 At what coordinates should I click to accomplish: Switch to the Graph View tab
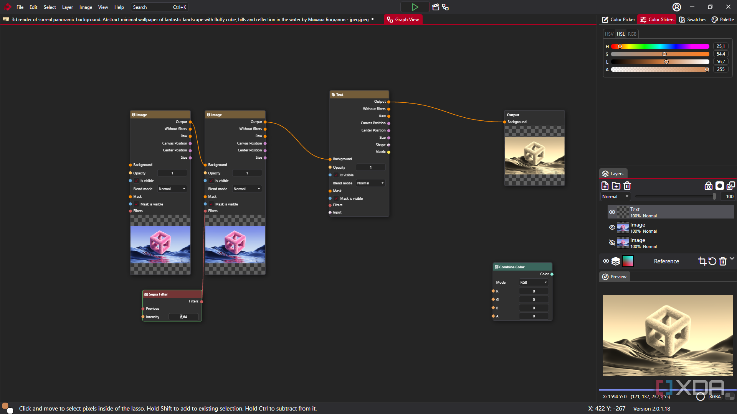(403, 20)
